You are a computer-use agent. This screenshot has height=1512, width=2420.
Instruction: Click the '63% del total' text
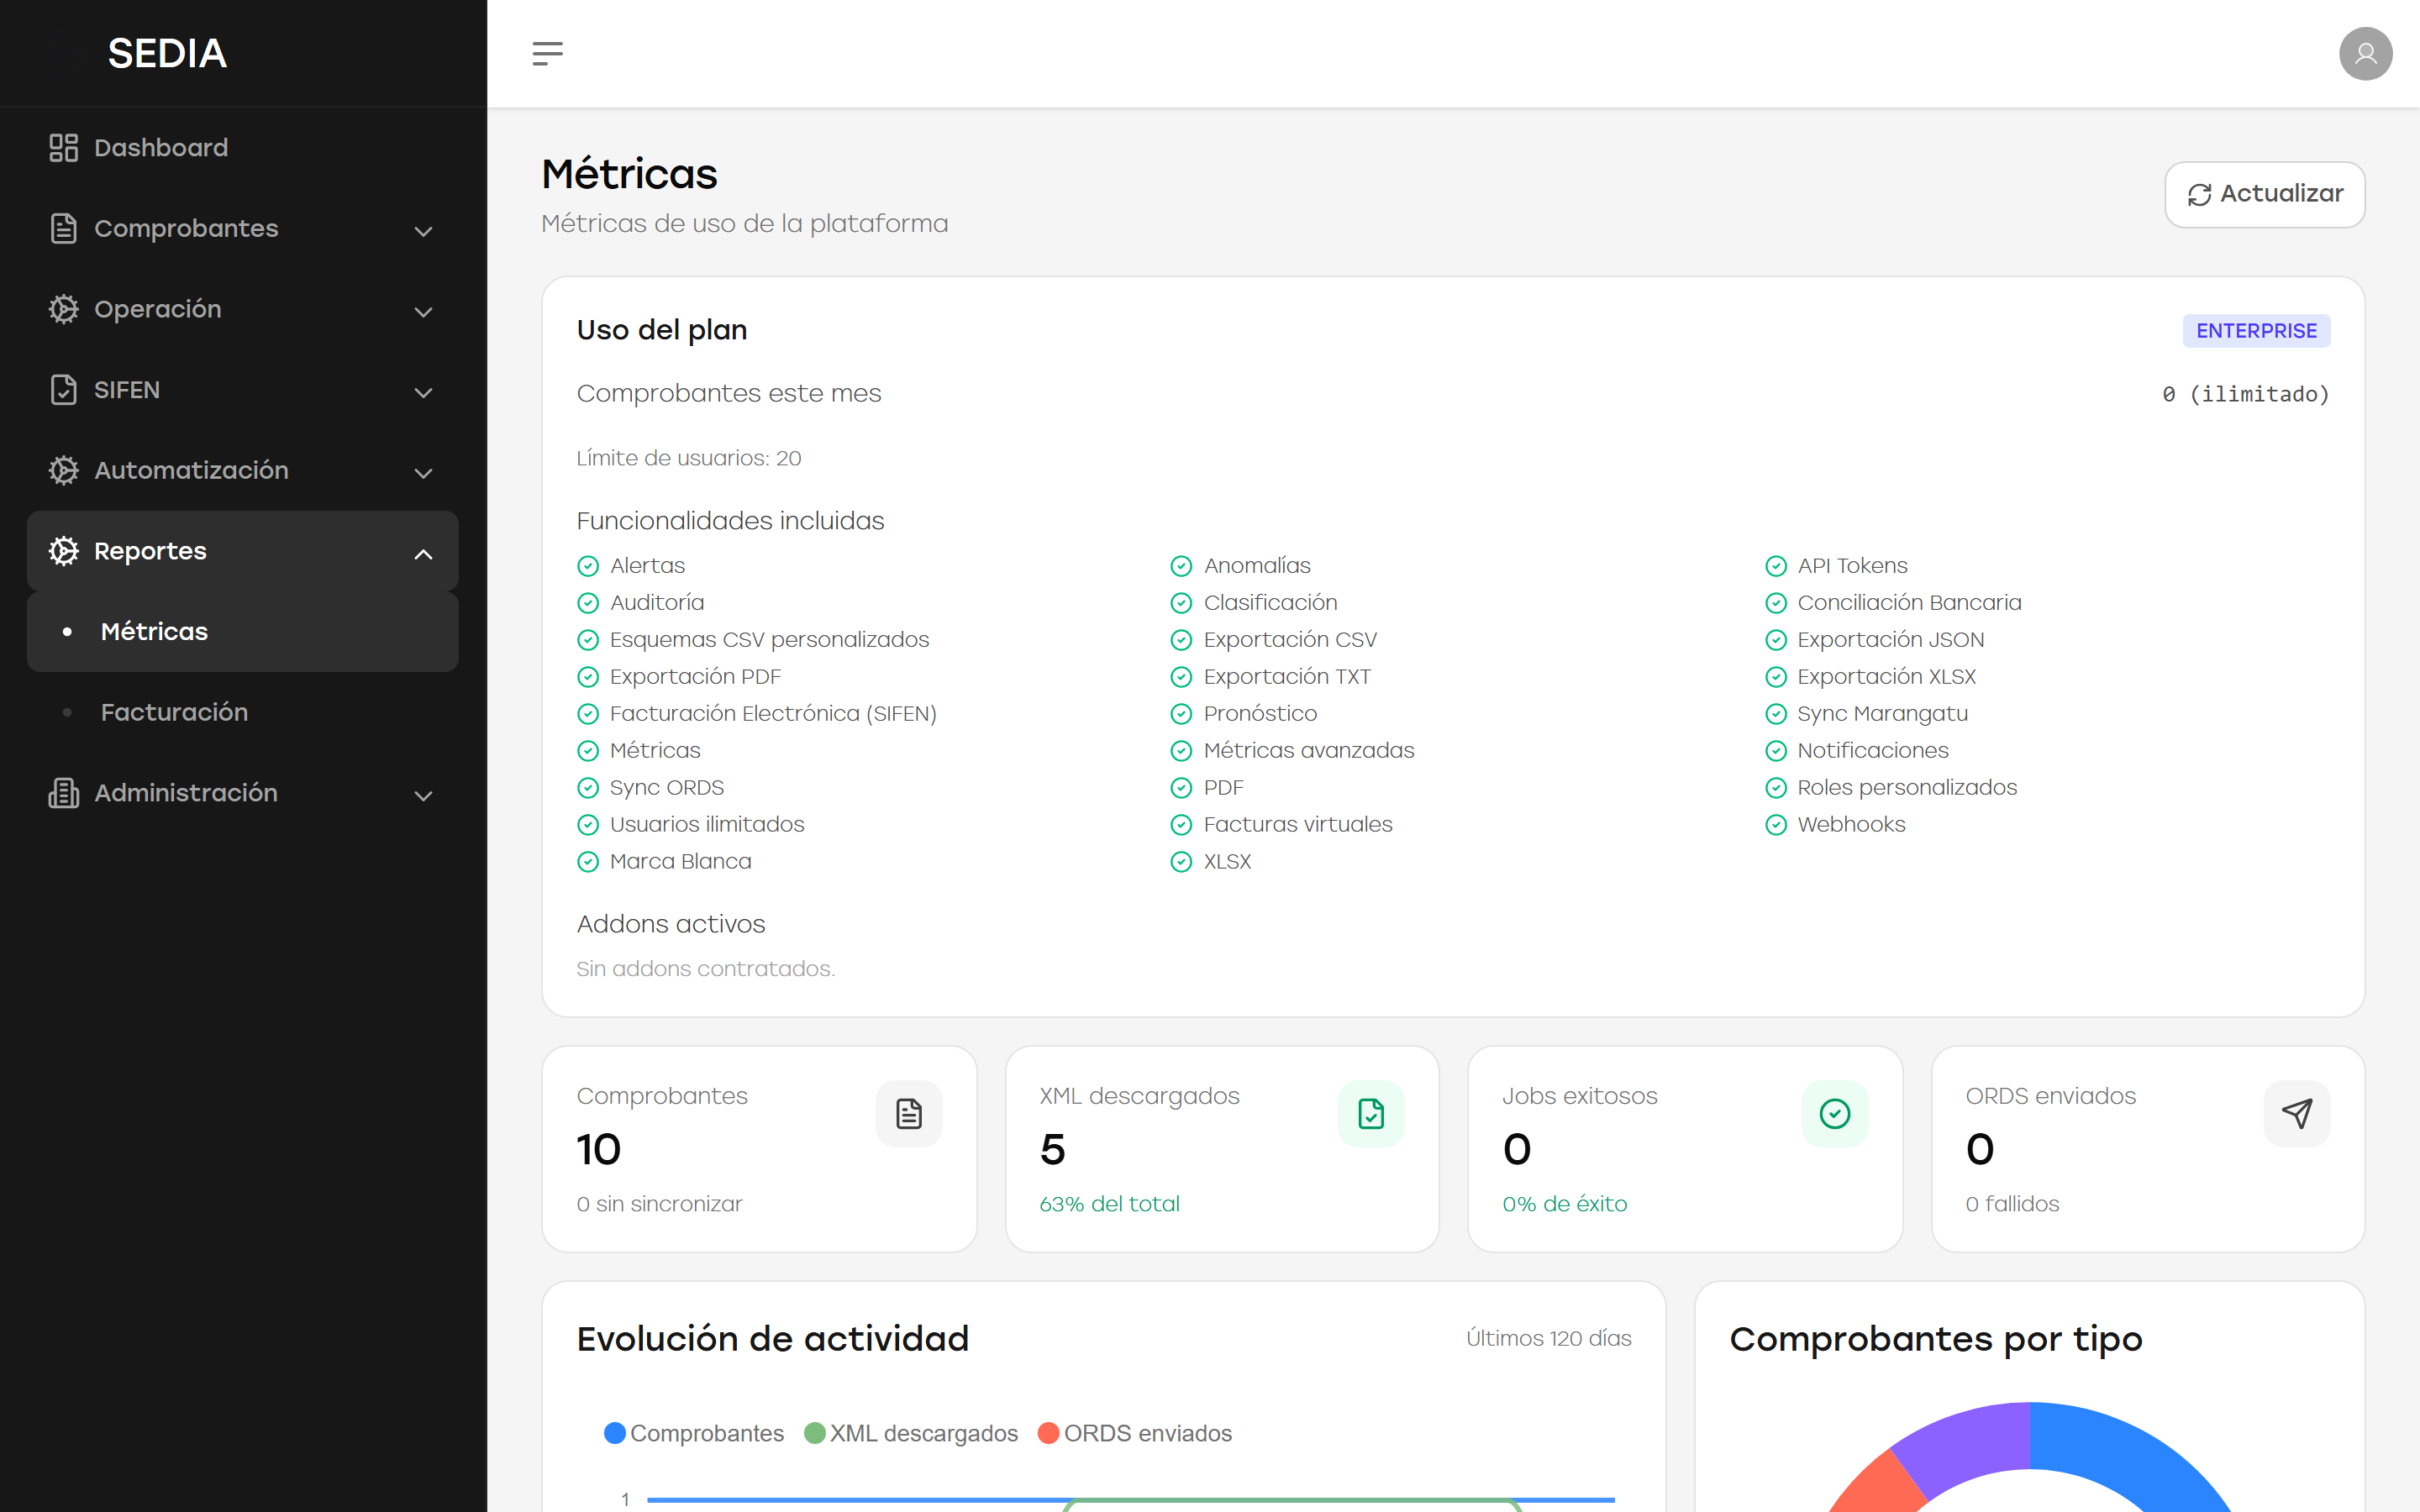pyautogui.click(x=1109, y=1204)
